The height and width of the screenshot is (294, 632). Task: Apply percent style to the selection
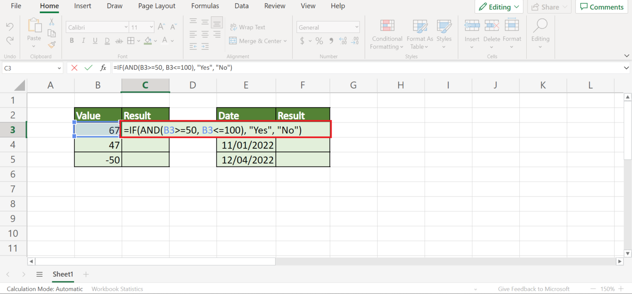coord(319,41)
